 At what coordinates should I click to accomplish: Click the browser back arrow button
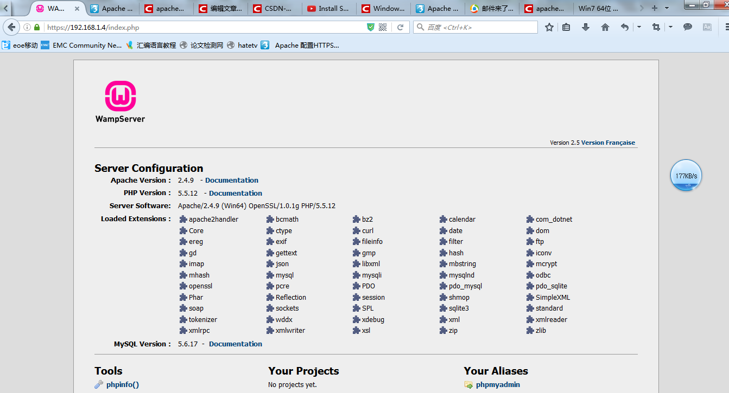tap(11, 27)
